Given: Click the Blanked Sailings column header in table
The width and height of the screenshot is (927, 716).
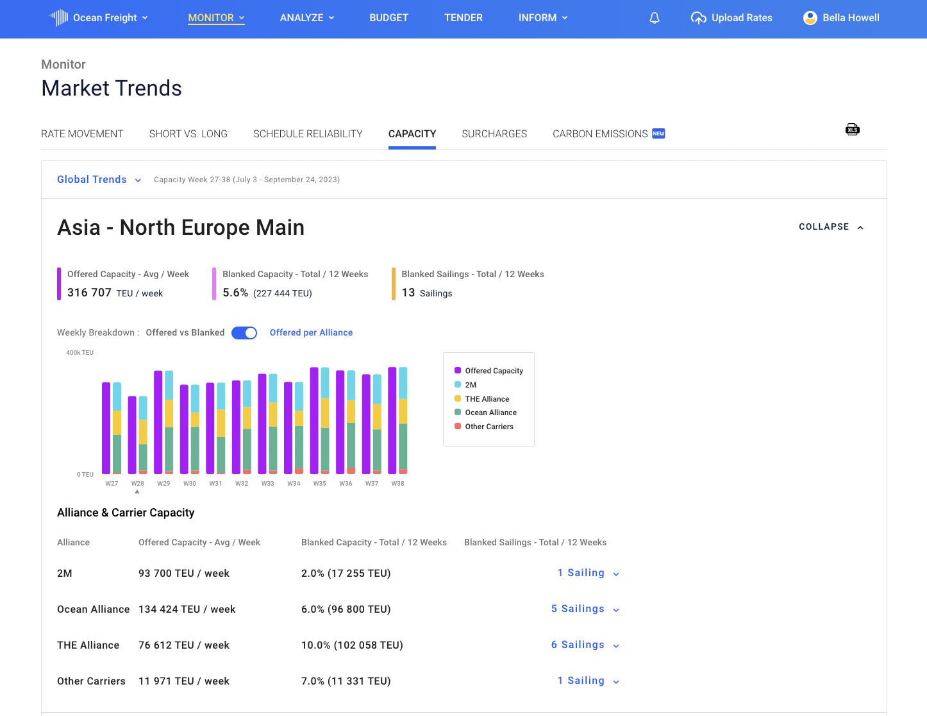Looking at the screenshot, I should coord(535,542).
